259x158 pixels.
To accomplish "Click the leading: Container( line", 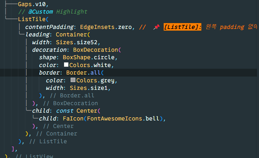I will 58,35.
